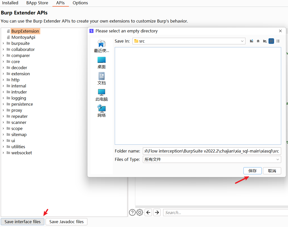The image size is (288, 227).
Task: Switch file dialog to icons view
Action: tap(271, 41)
